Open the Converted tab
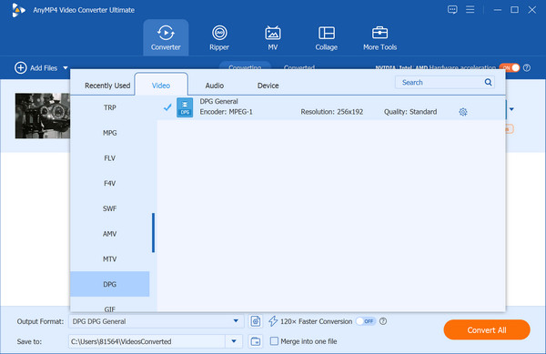Screen dimensions: 546x354 click(299, 66)
